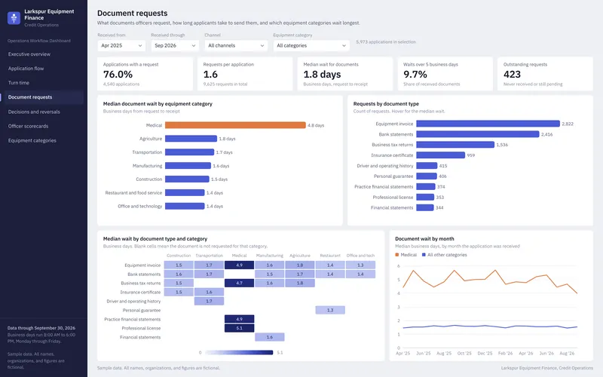Click heatmap cell Practice financial statements 4.9

coord(239,319)
